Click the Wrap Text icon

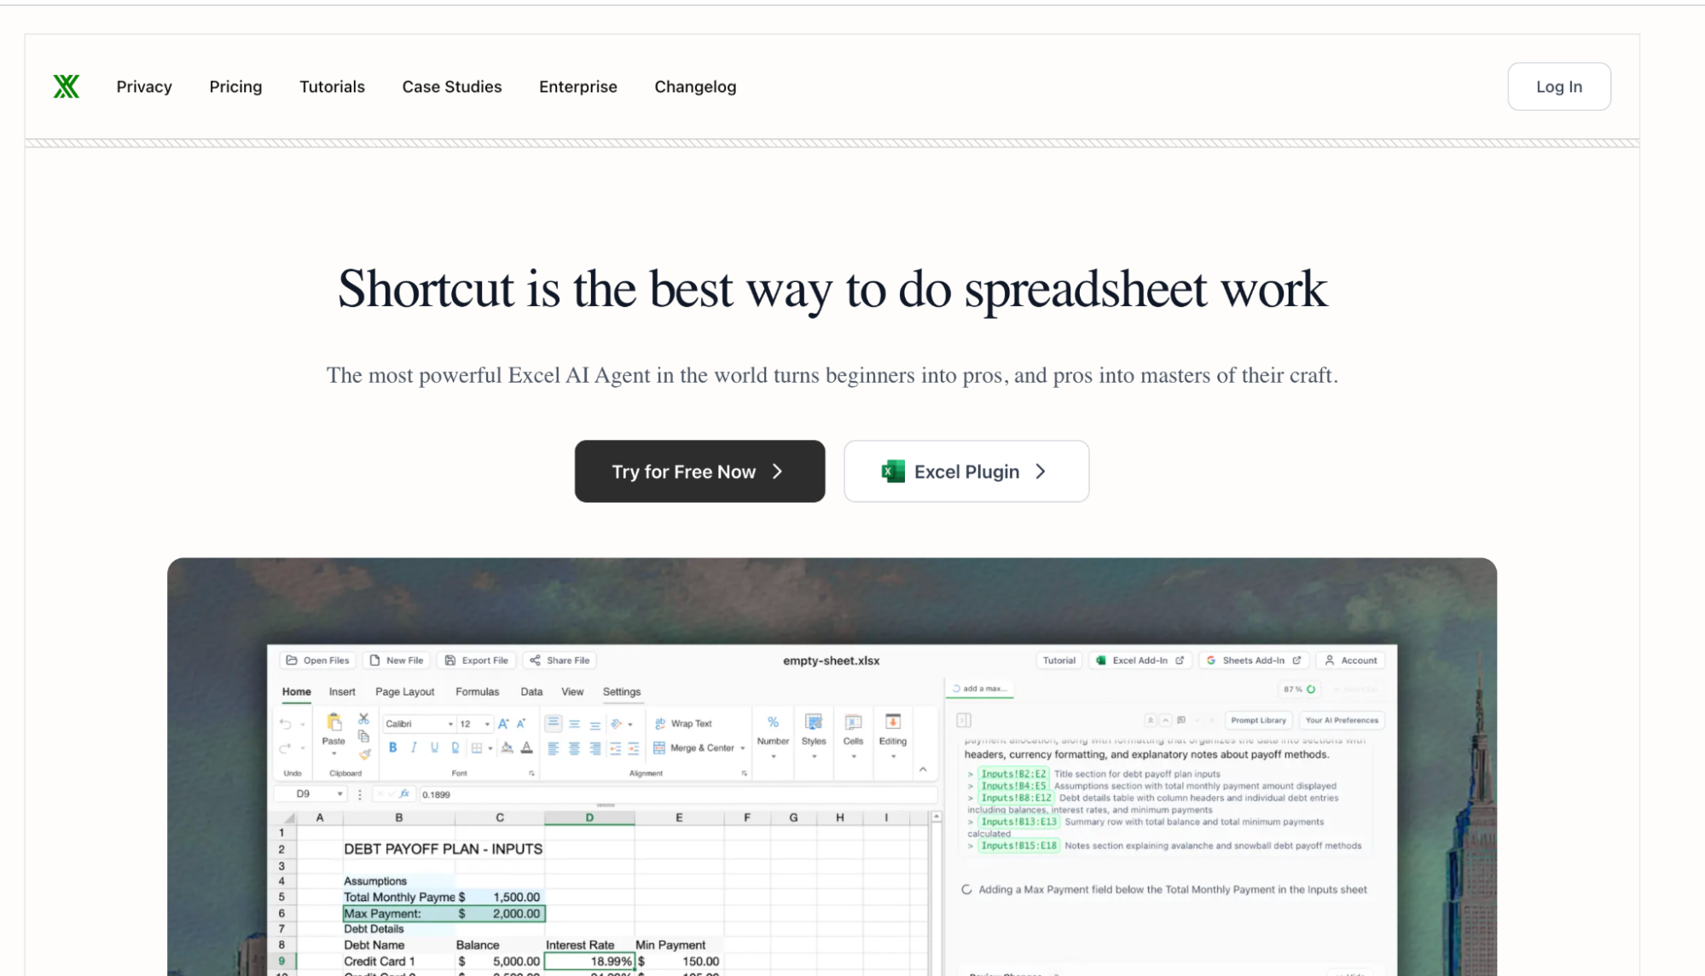pos(659,723)
